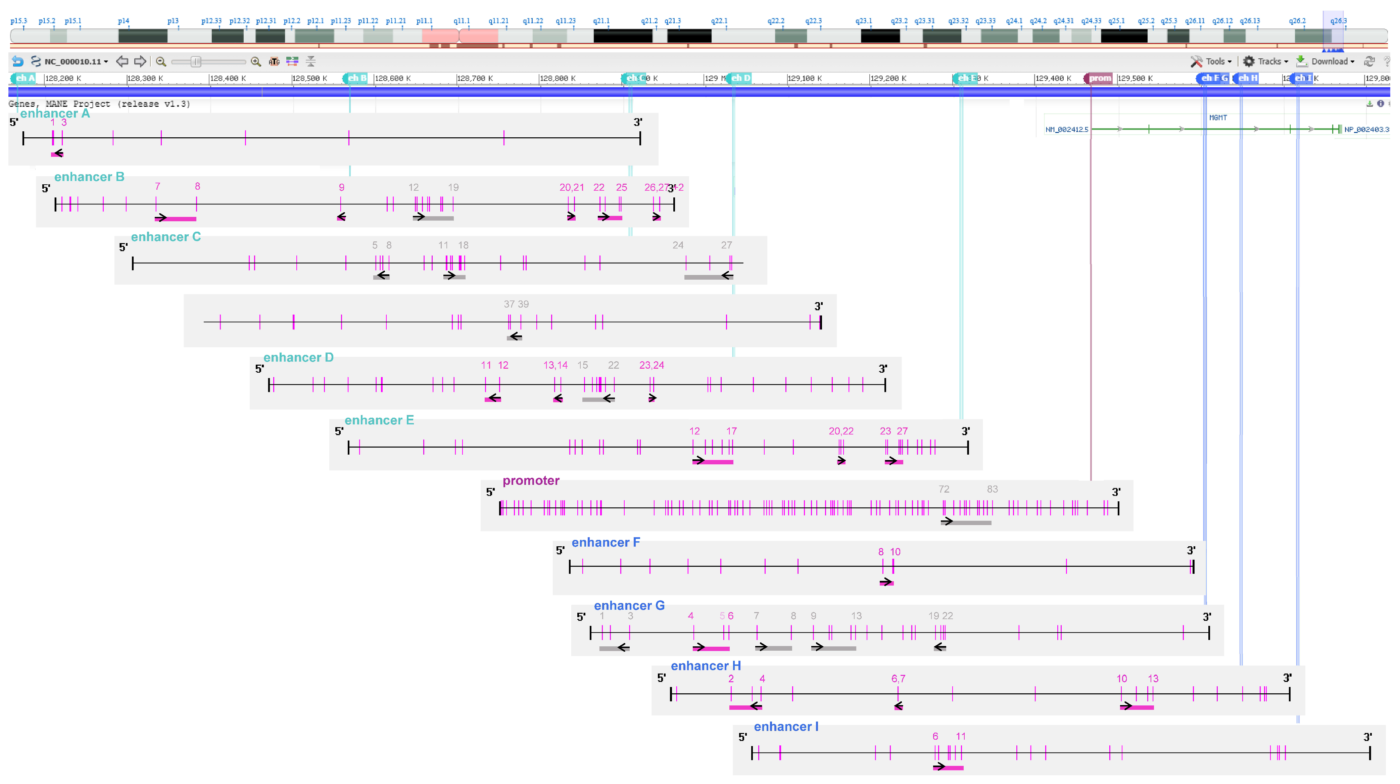
Task: Pan right with the right arrow
Action: click(x=140, y=61)
